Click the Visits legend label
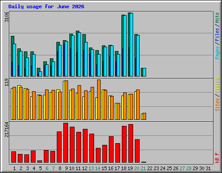Screen dimensions: 222x173 [x=217, y=86]
